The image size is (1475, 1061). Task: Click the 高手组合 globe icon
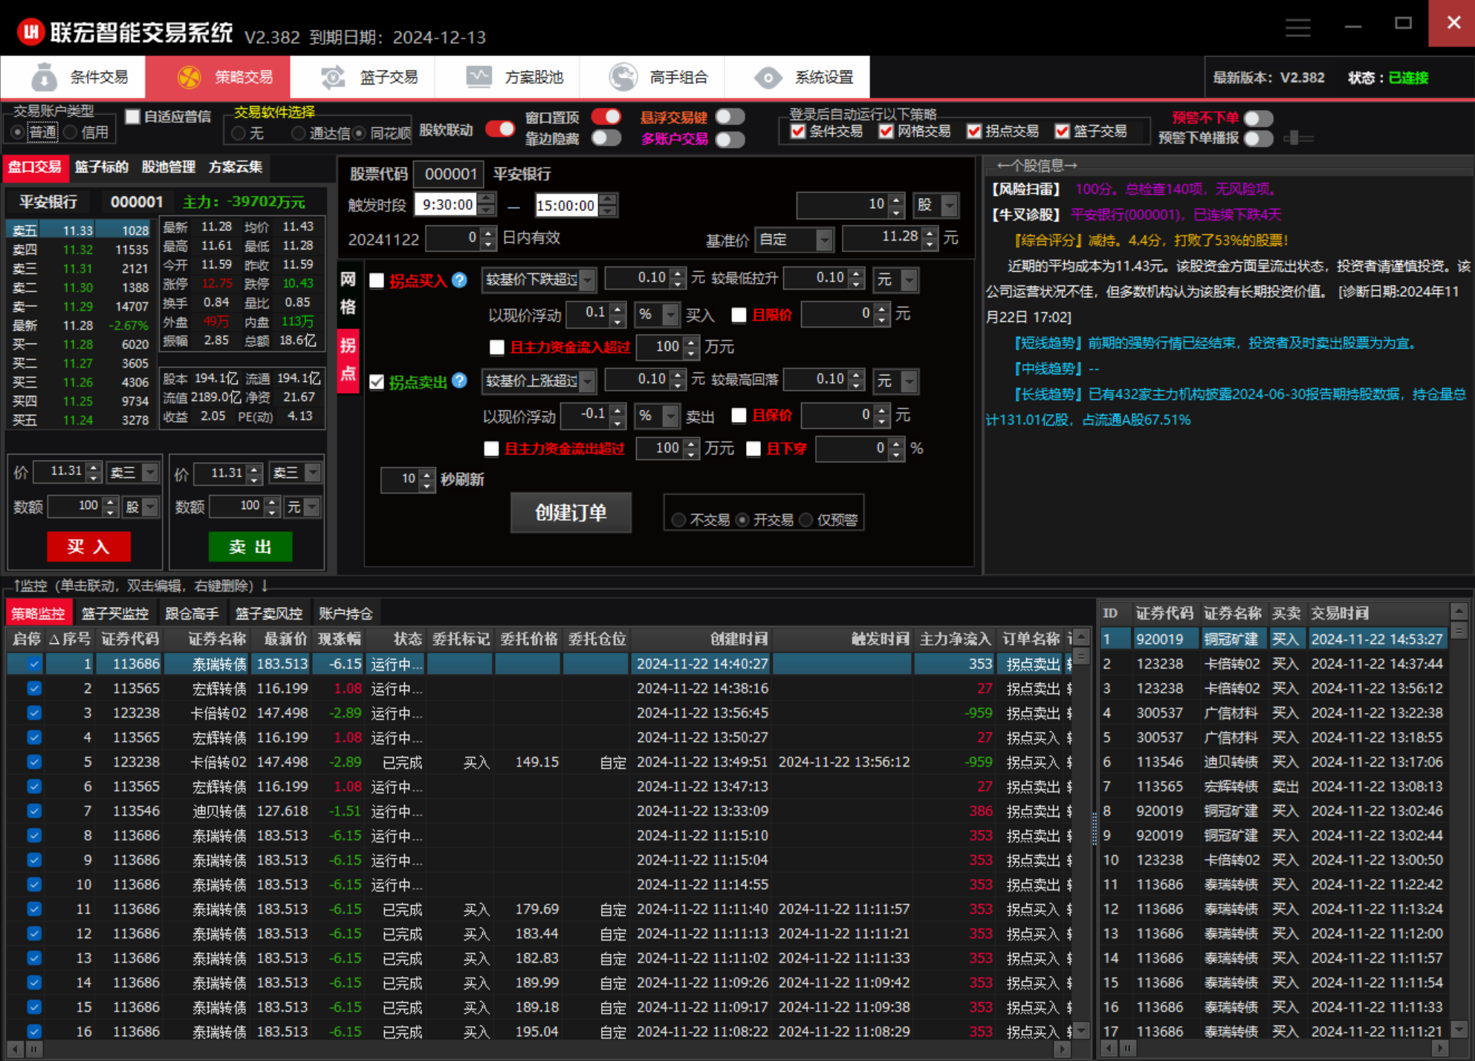623,77
